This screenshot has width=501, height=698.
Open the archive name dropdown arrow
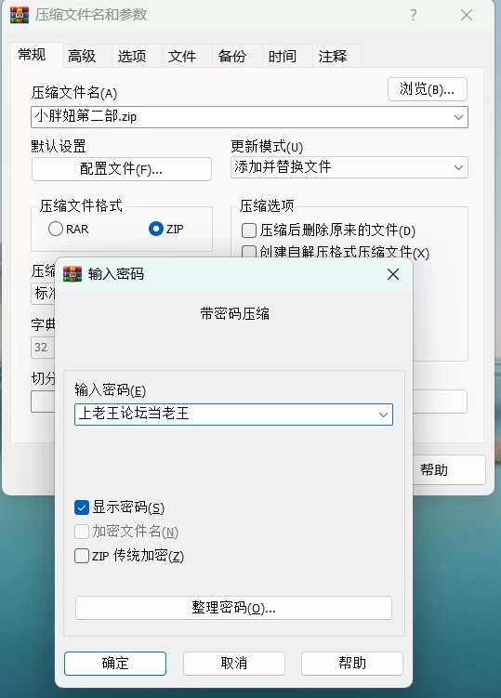coord(458,117)
